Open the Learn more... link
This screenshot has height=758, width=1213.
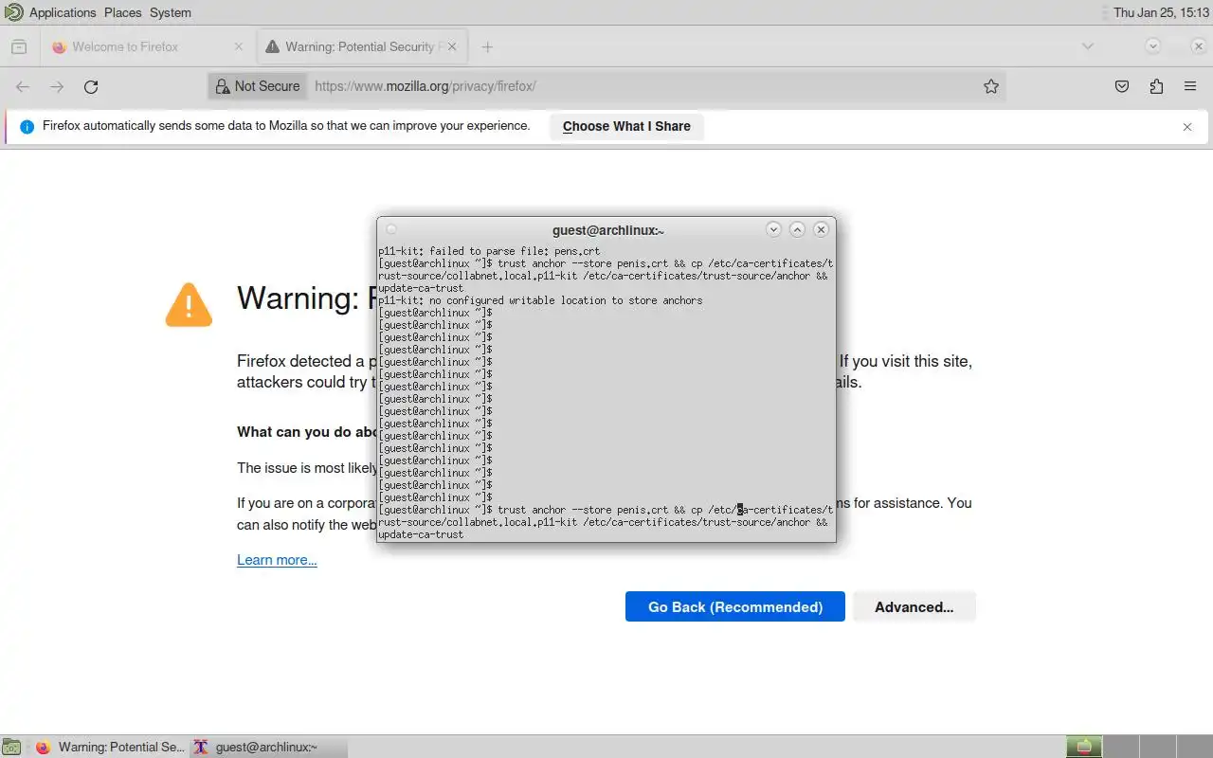pos(277,560)
